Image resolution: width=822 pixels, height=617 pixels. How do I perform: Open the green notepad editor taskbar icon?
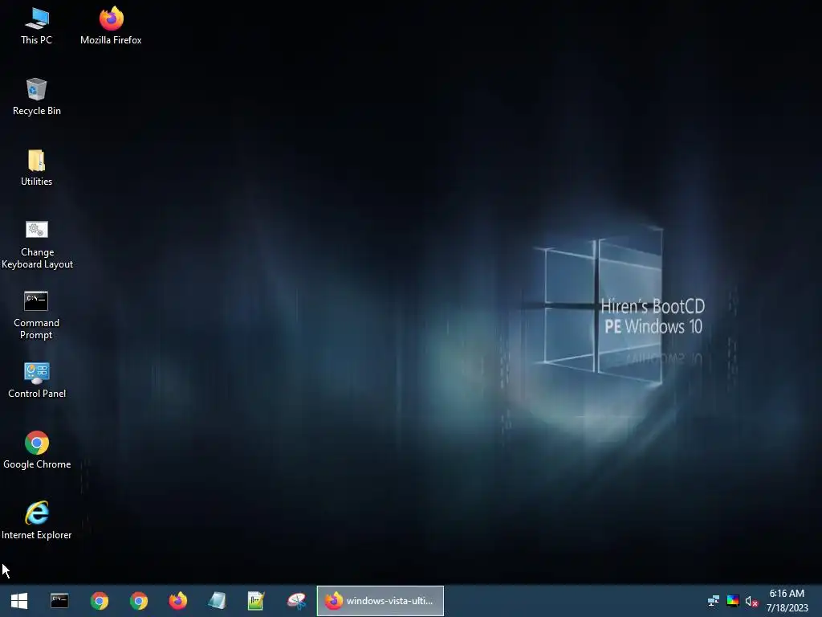point(257,601)
